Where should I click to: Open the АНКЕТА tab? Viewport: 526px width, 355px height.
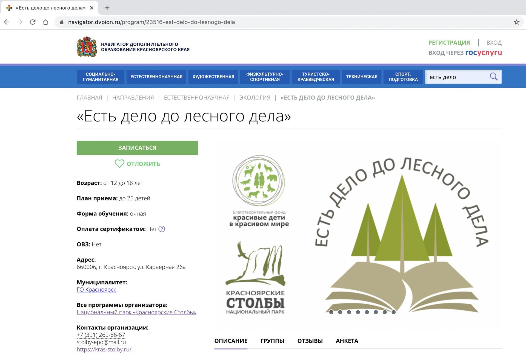pyautogui.click(x=347, y=341)
